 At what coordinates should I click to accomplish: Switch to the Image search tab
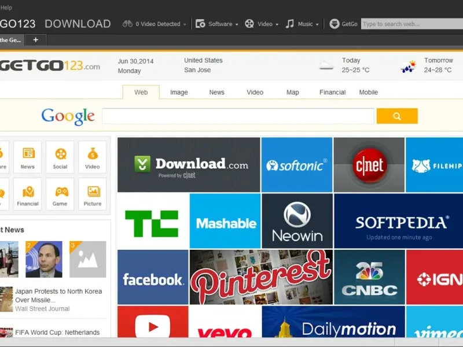click(x=179, y=93)
